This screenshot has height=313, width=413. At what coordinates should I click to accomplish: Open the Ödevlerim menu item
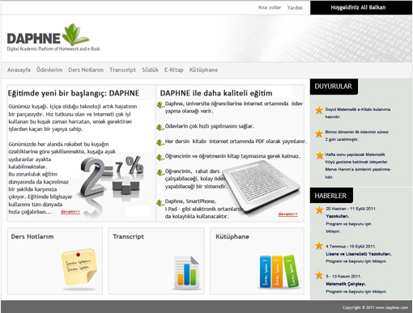coord(49,70)
